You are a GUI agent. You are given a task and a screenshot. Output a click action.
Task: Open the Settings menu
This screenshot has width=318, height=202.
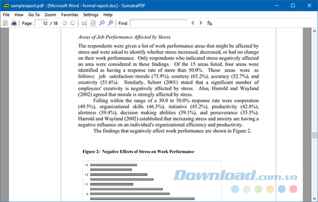point(91,15)
